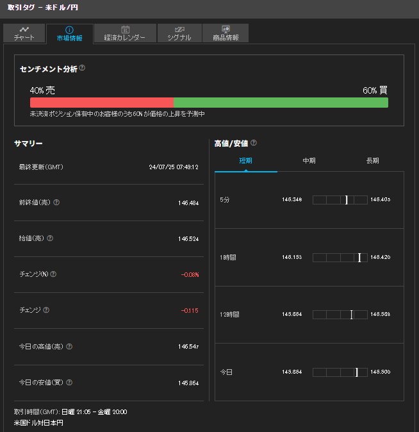Viewport: 419px width, 432px height.
Task: Click the previous close value 146.484
Action: 188,203
